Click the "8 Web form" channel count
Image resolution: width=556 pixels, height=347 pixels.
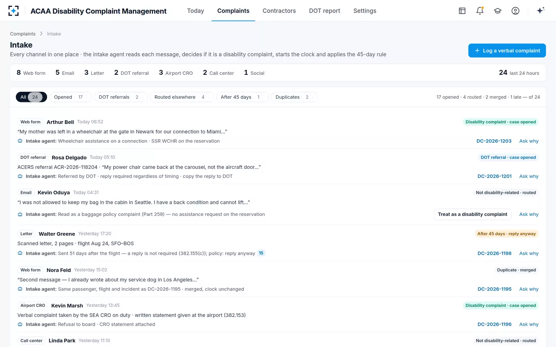coord(31,73)
